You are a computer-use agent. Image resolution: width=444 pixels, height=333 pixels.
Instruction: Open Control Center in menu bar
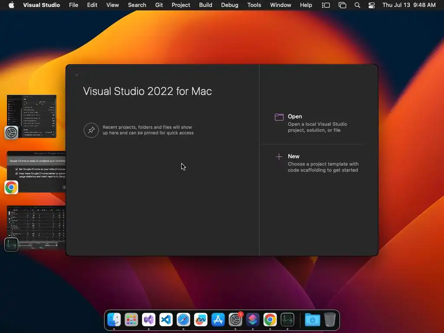pyautogui.click(x=372, y=5)
